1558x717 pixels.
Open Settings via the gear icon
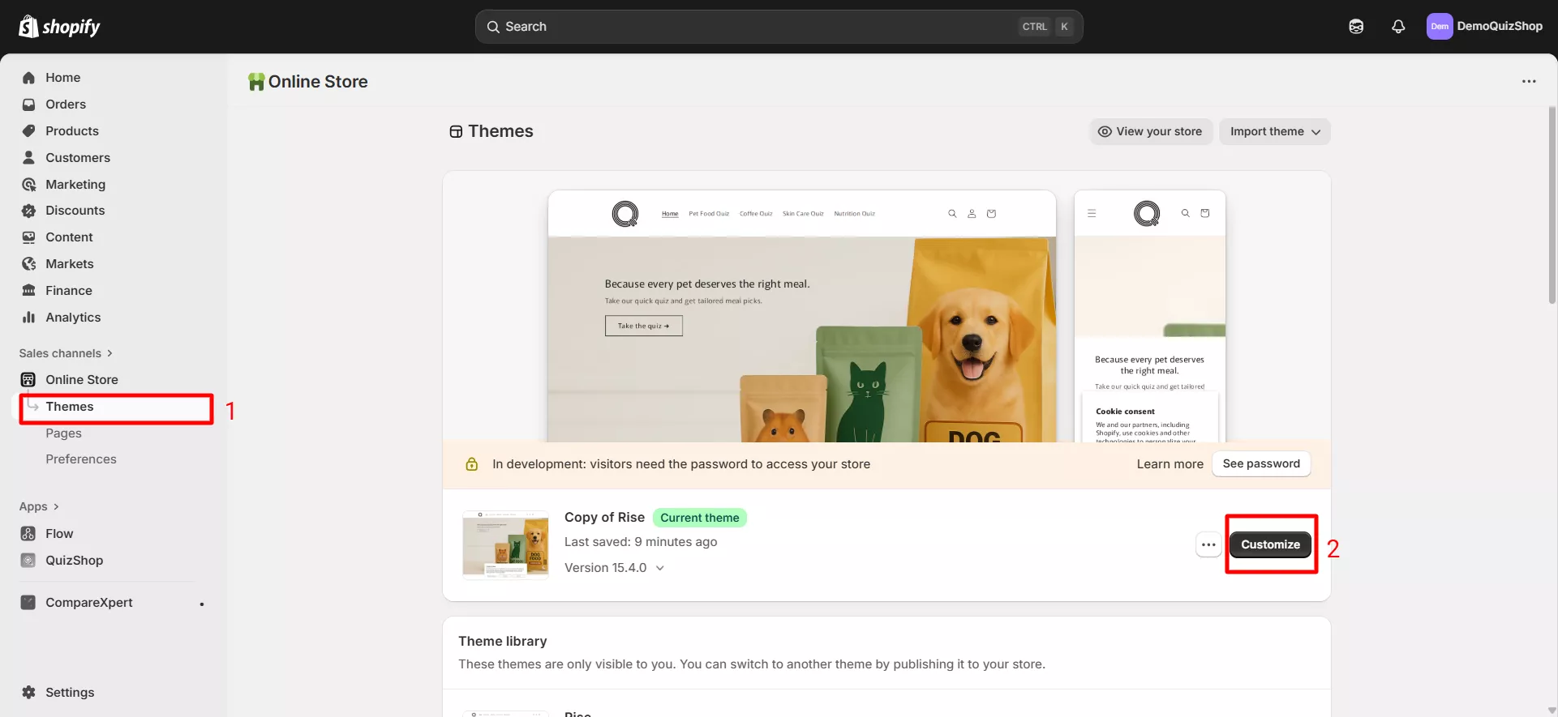coord(29,692)
